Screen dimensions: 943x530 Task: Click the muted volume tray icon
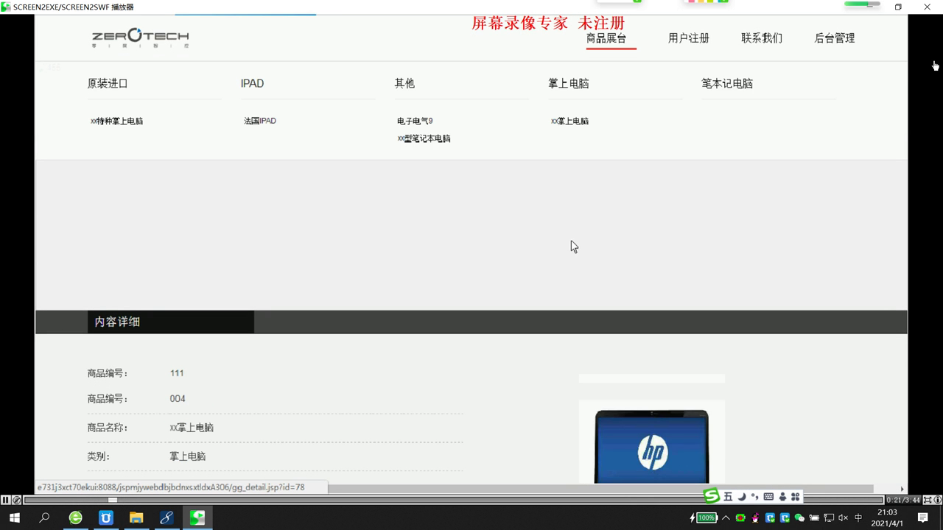tap(844, 517)
